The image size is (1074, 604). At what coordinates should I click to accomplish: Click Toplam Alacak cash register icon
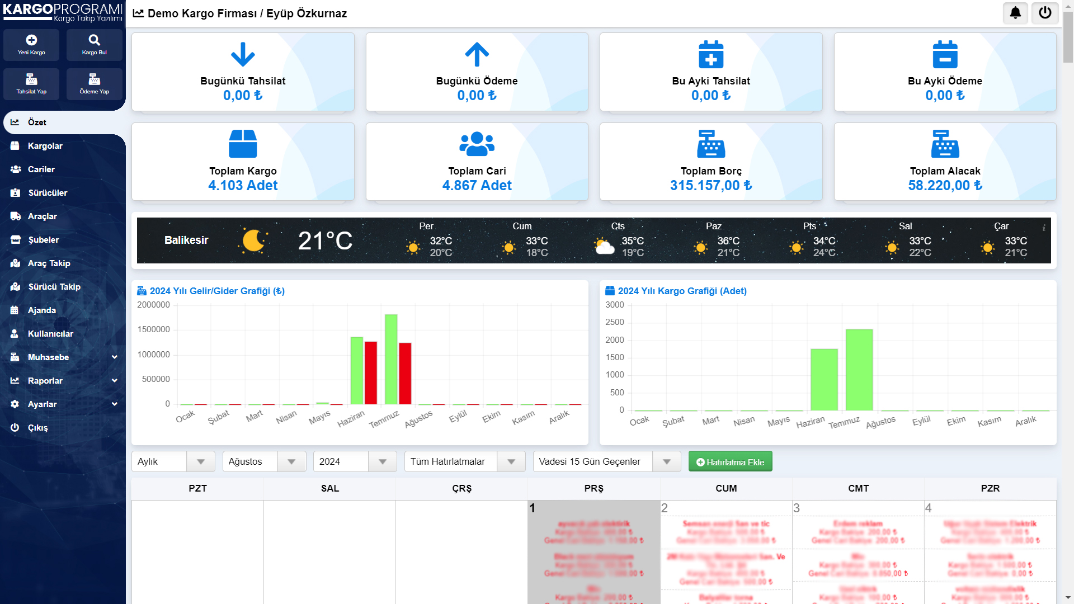tap(945, 144)
